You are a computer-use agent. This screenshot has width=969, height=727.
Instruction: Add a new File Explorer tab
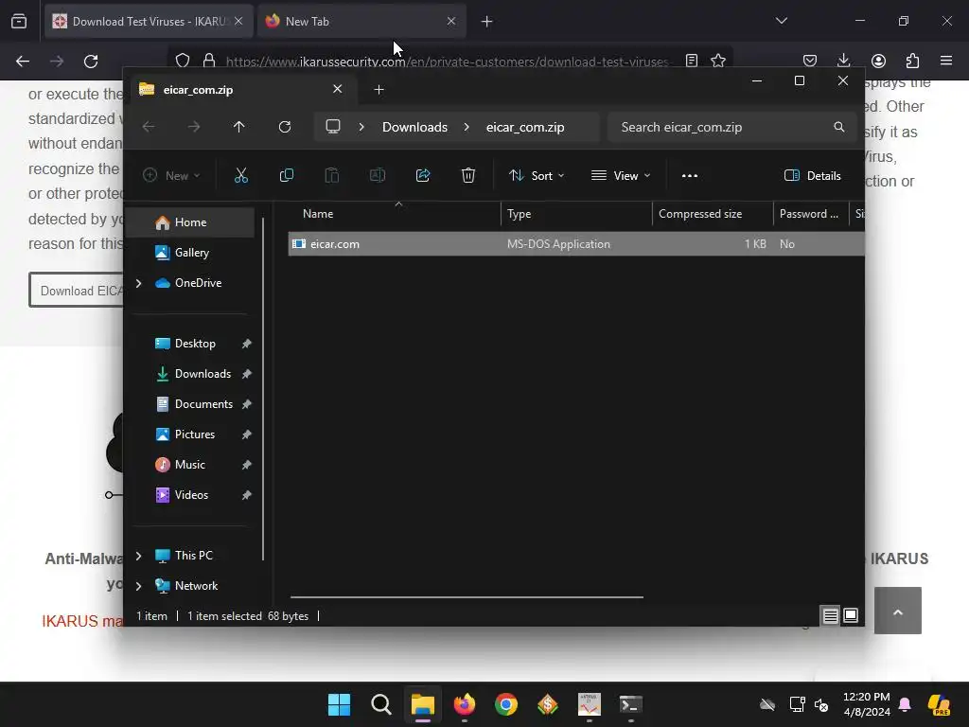379,90
